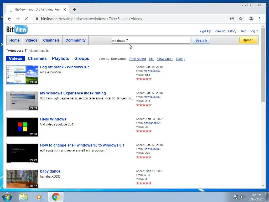Visit googgoog123 uploader channel
Screen dimensions: 269x202
153,123
